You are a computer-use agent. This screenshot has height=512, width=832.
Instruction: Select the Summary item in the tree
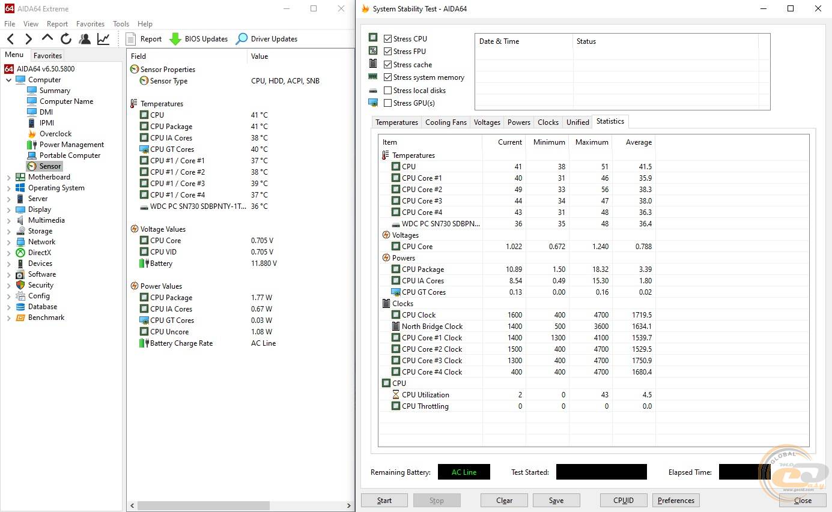pyautogui.click(x=55, y=91)
